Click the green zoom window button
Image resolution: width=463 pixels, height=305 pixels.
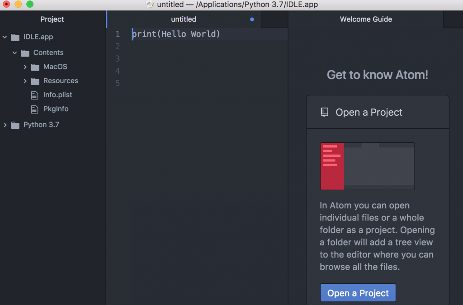click(30, 4)
